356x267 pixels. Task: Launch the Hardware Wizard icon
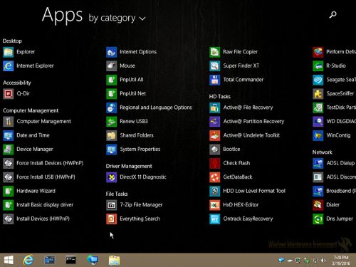point(9,191)
